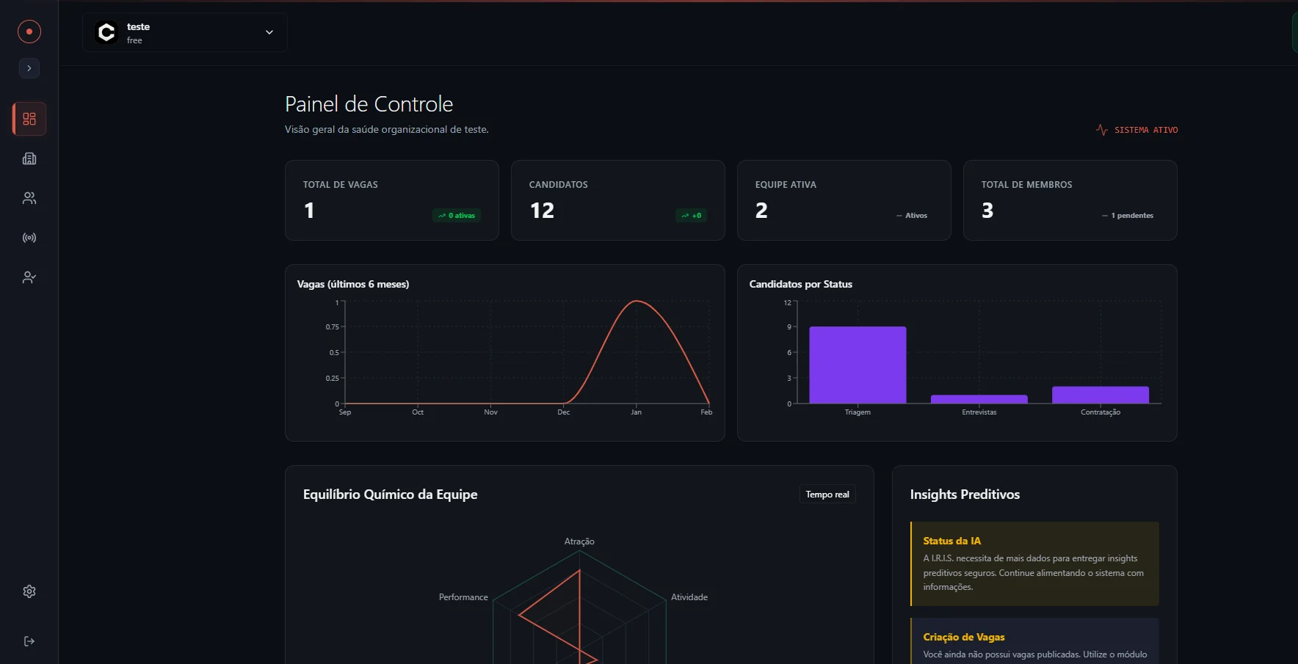Click the teste workspace logo badge
The image size is (1298, 664).
106,32
